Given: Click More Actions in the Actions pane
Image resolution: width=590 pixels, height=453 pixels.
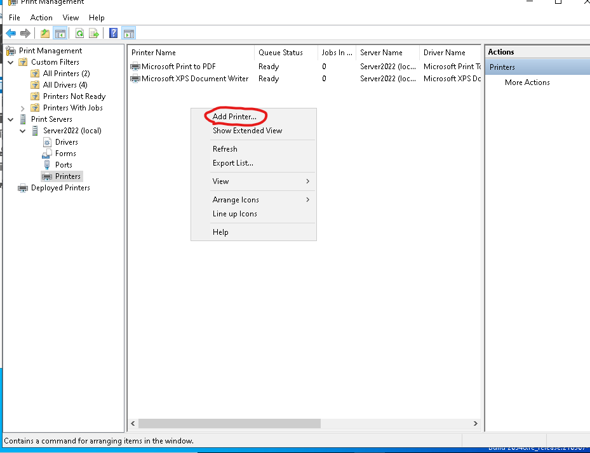Looking at the screenshot, I should pyautogui.click(x=526, y=82).
